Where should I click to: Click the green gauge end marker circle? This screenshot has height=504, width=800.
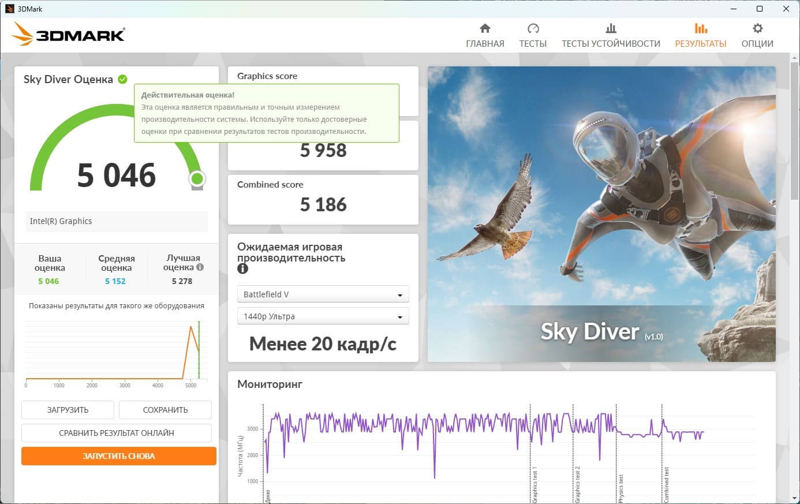tap(197, 179)
